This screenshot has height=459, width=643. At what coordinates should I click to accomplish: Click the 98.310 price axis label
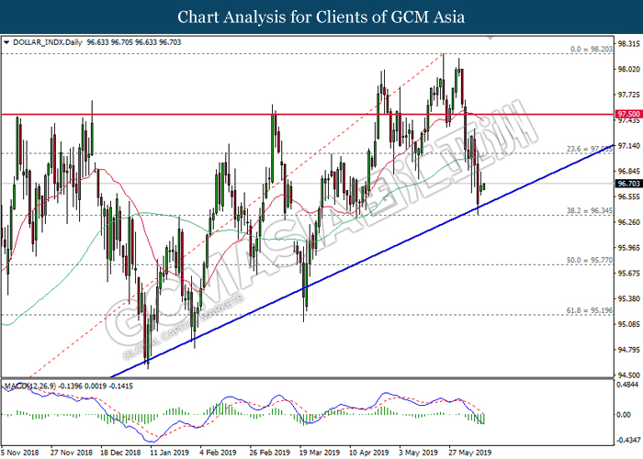point(627,43)
